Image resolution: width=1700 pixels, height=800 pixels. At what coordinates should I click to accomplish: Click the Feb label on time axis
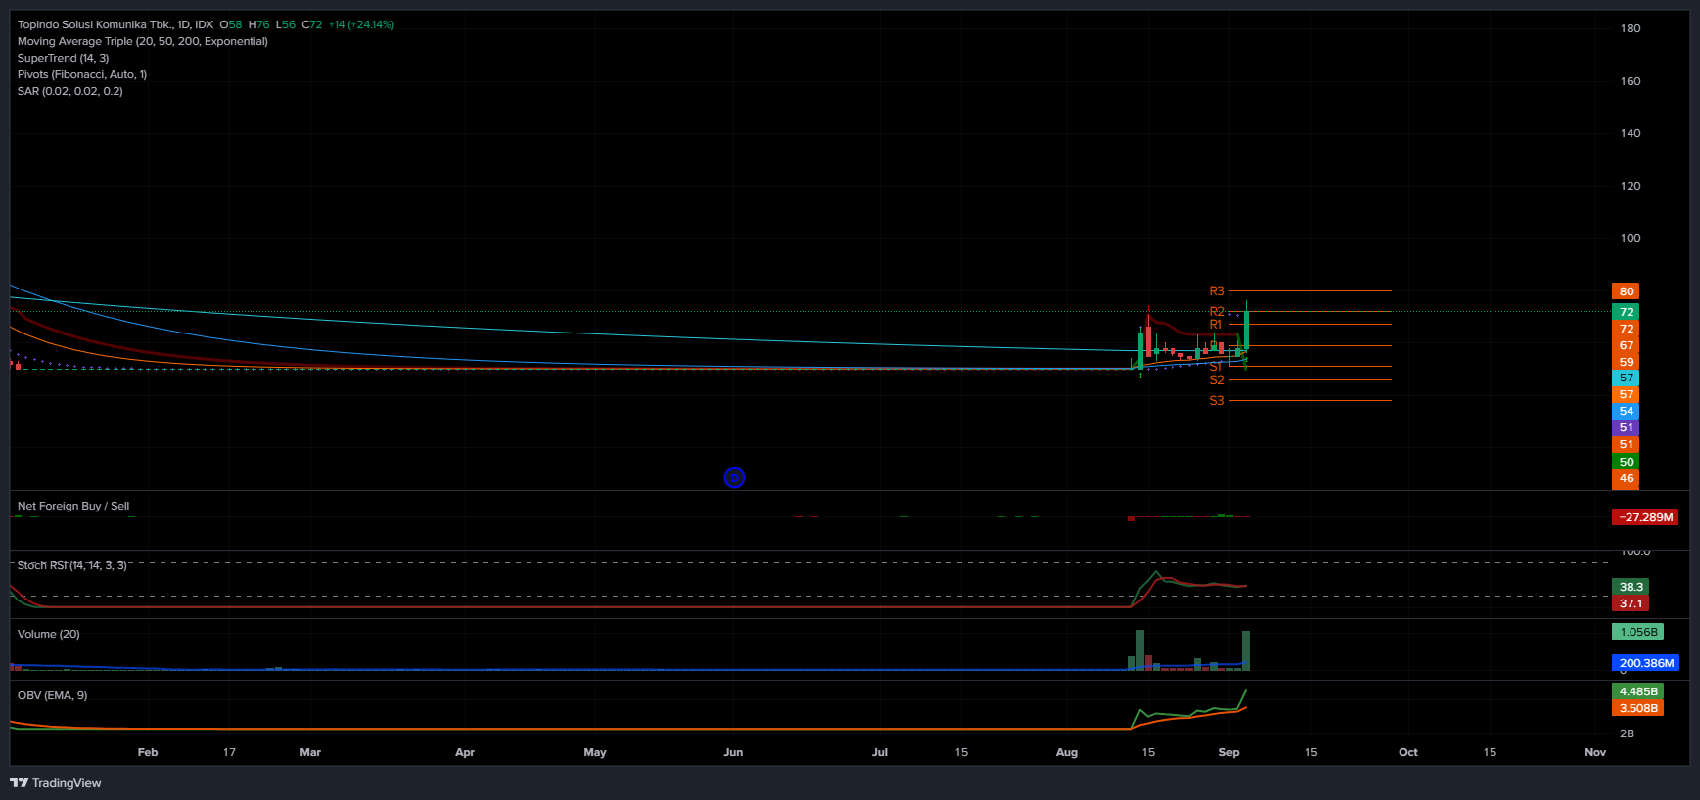click(148, 752)
